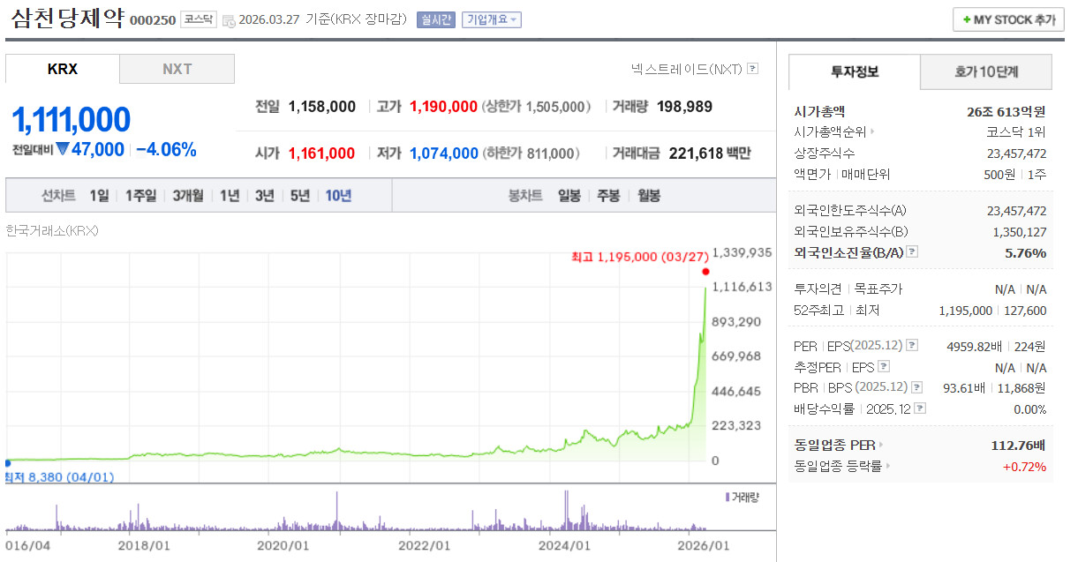
Task: Click the 동일업종 PER value 112.76배
Action: [1019, 446]
